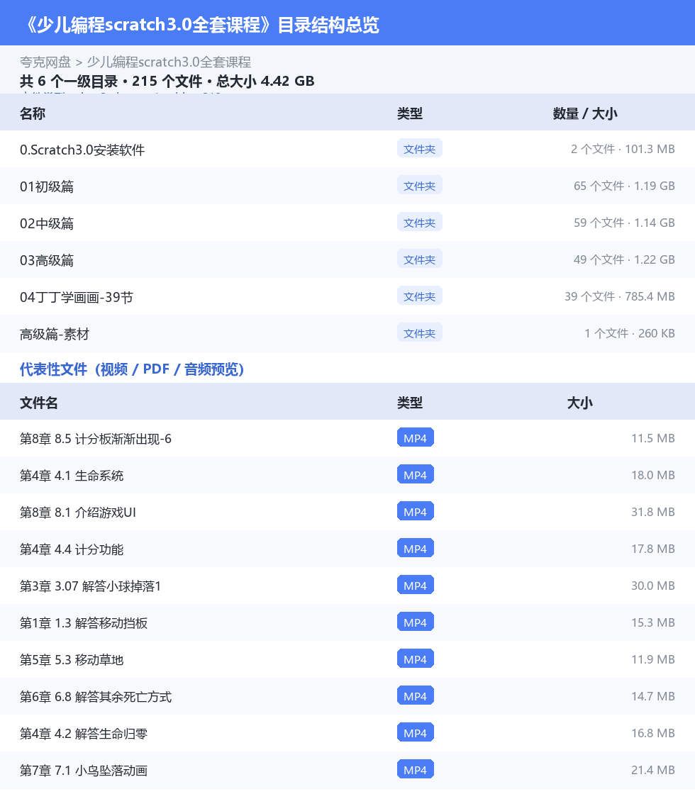Open file 第8章 8.5 计分板渐渐出现-6
Image resolution: width=695 pixels, height=811 pixels.
[x=96, y=439]
